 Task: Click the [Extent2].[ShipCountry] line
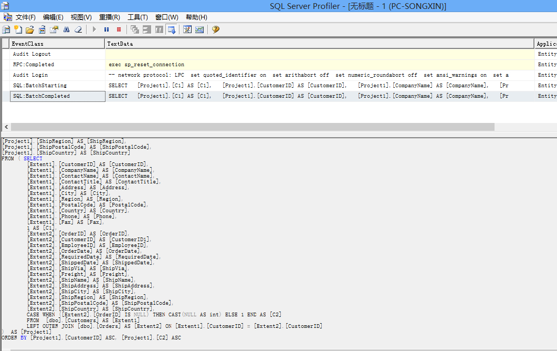coord(91,308)
